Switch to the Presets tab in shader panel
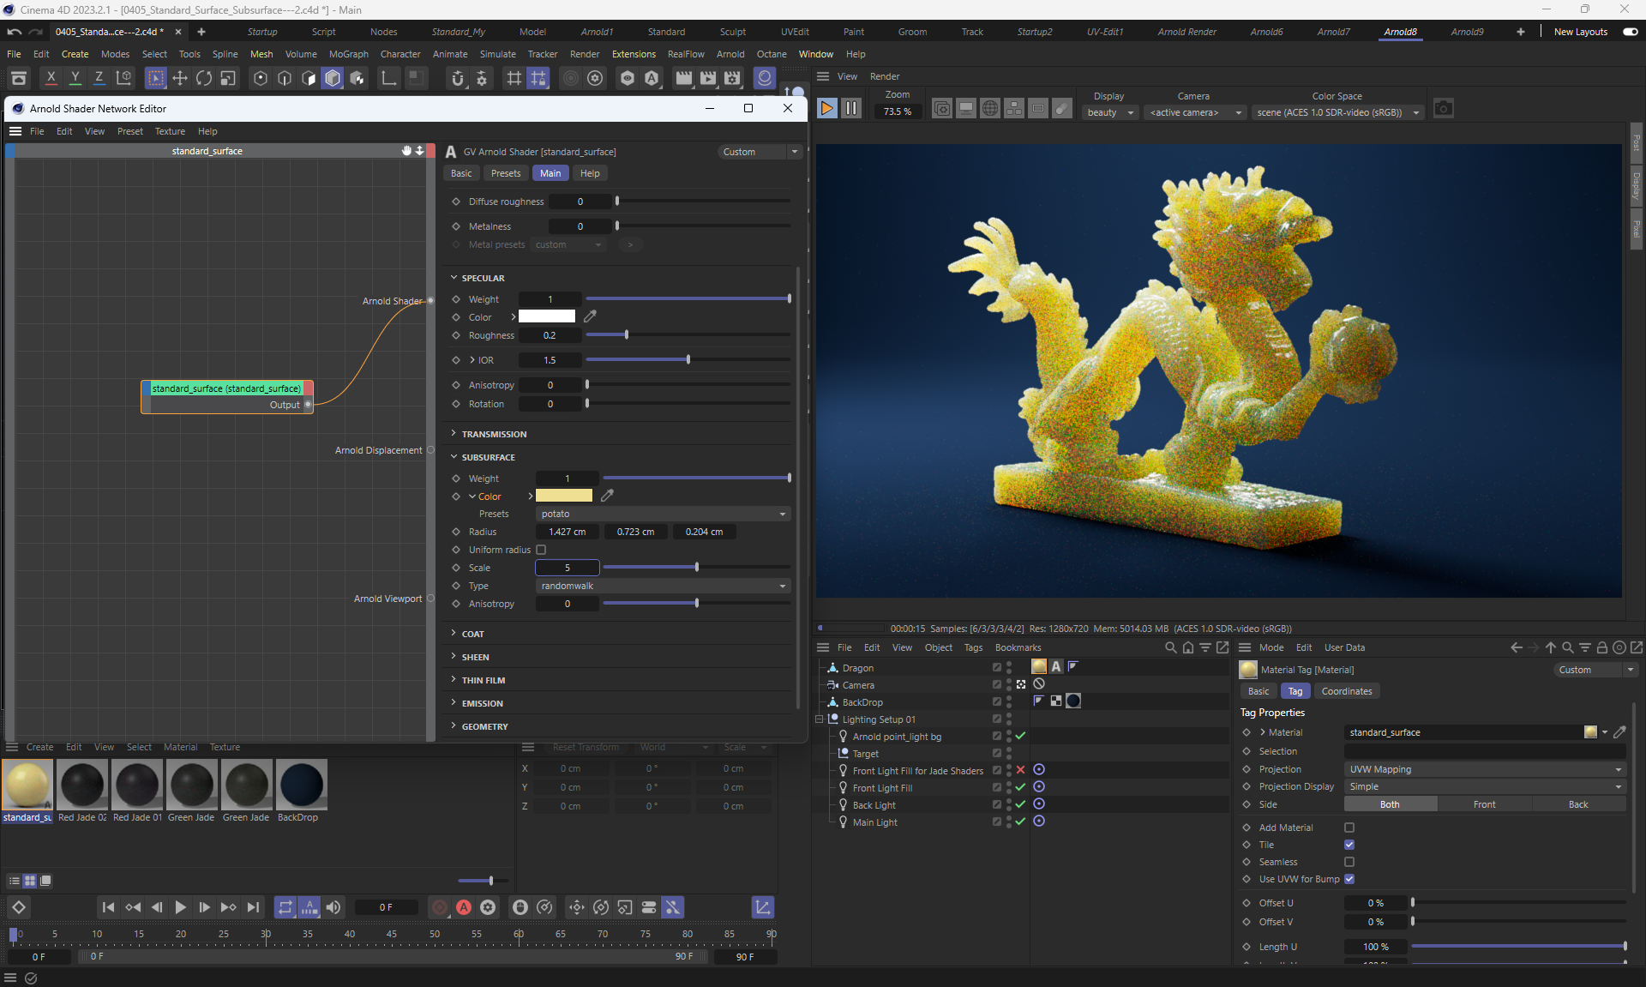This screenshot has height=987, width=1646. click(x=505, y=173)
